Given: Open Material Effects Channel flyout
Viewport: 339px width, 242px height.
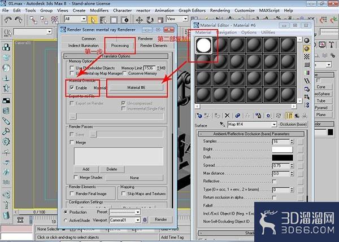Looking at the screenshot, I should tap(268, 116).
